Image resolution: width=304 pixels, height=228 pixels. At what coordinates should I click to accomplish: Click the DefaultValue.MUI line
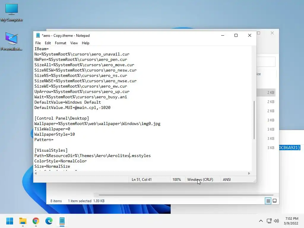click(x=72, y=107)
